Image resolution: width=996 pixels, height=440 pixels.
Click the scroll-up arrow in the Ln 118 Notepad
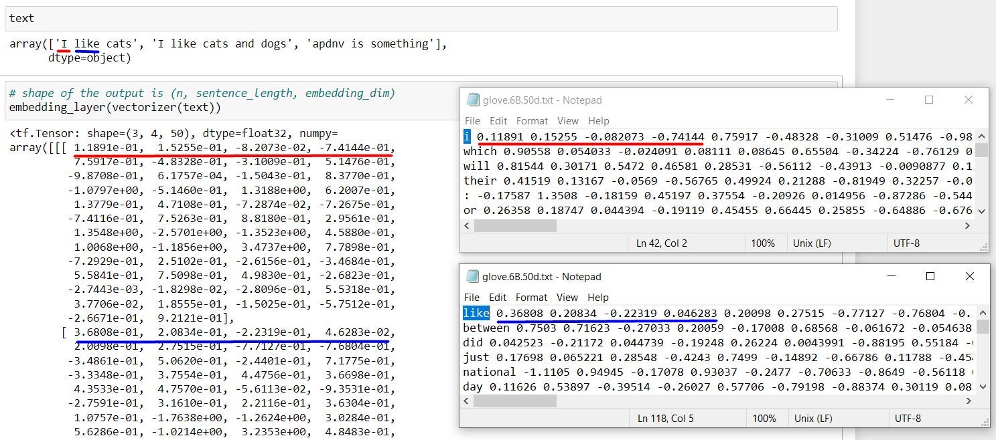pos(982,312)
